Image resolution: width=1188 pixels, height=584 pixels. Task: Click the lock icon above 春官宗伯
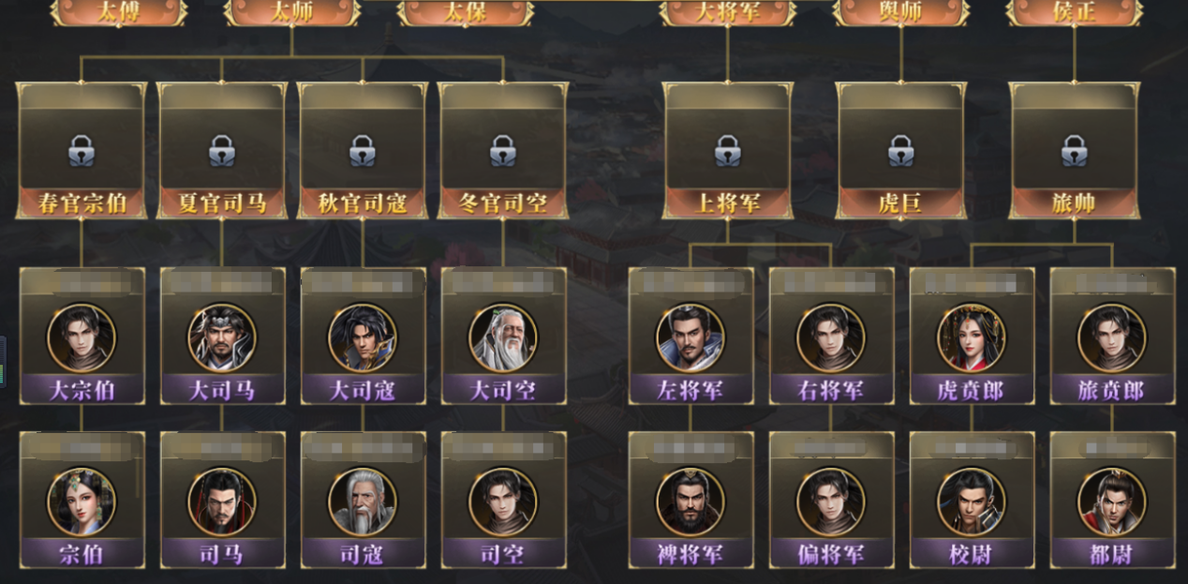[81, 150]
